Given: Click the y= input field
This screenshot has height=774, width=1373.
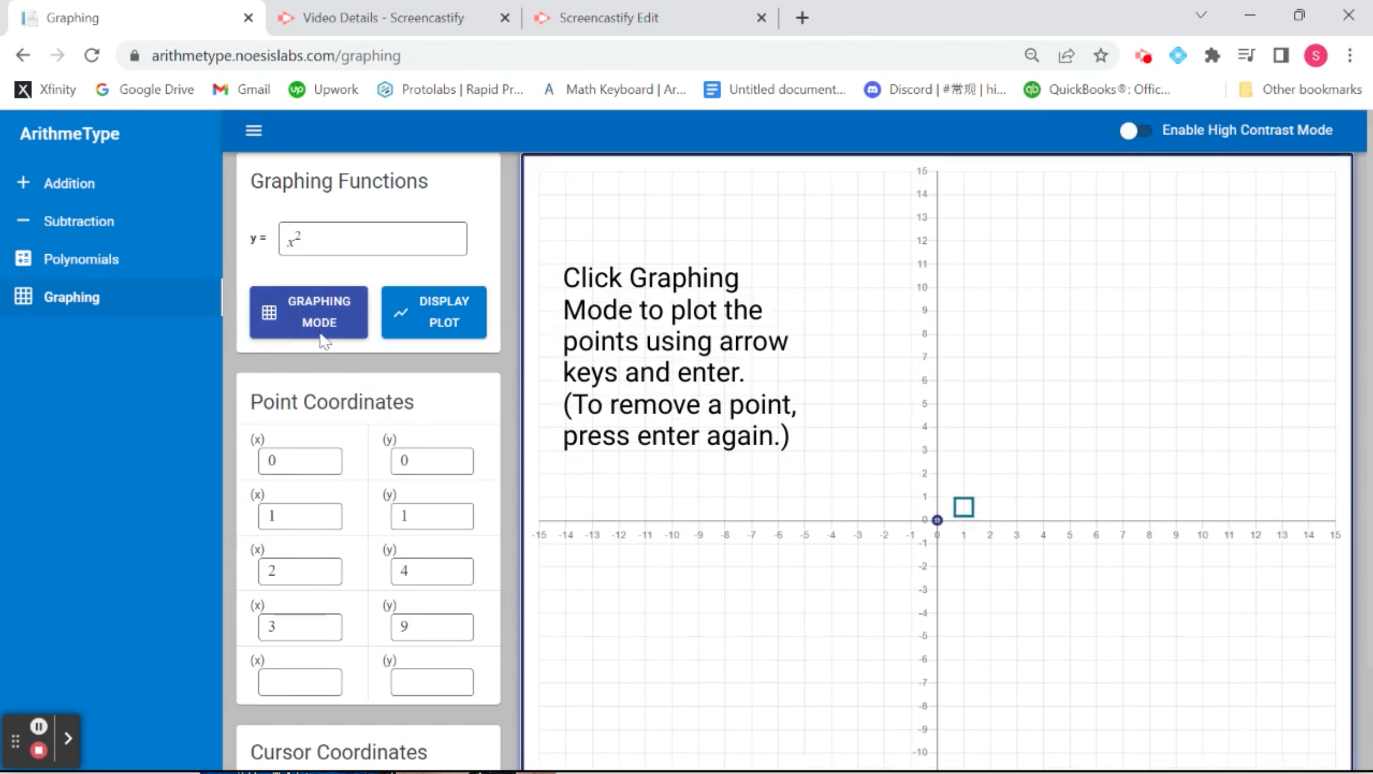Looking at the screenshot, I should [372, 238].
